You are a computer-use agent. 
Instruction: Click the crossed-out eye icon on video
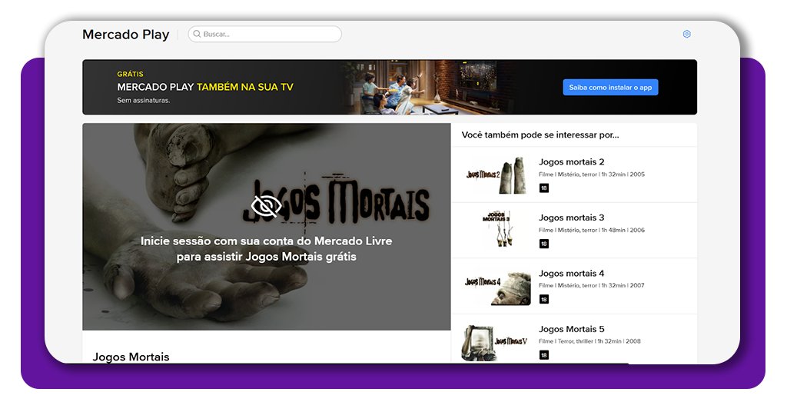[266, 206]
